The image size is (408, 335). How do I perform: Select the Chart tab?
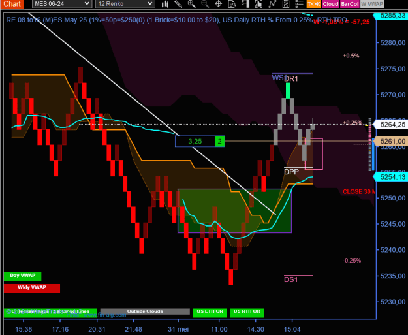(x=12, y=4)
